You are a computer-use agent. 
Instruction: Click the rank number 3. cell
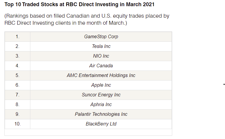coord(17,56)
